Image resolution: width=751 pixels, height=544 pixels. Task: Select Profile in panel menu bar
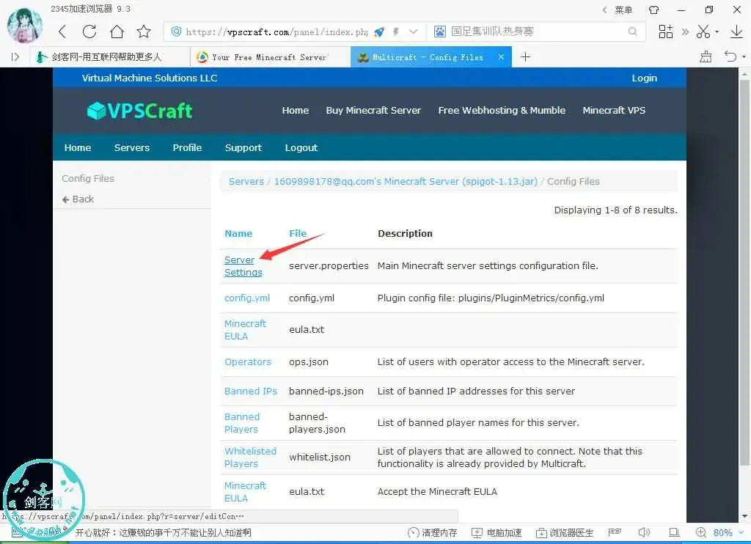point(187,147)
